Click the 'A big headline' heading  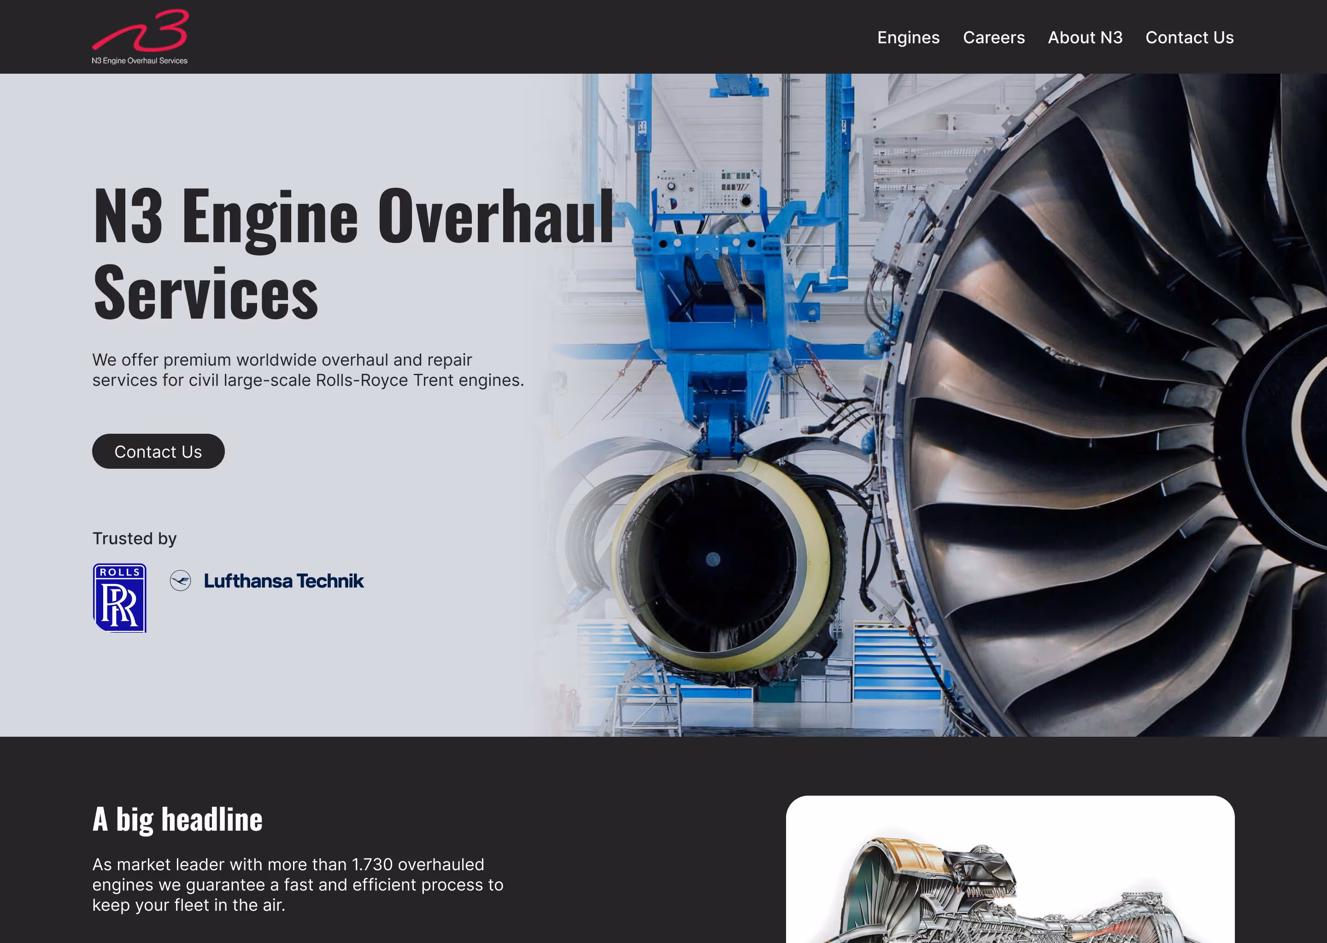tap(177, 819)
